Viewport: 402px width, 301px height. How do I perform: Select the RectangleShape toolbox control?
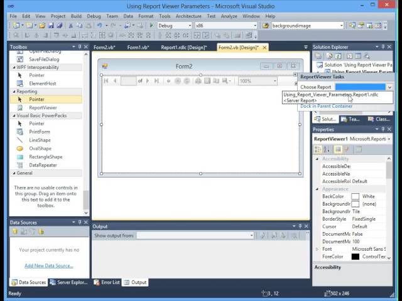[46, 157]
